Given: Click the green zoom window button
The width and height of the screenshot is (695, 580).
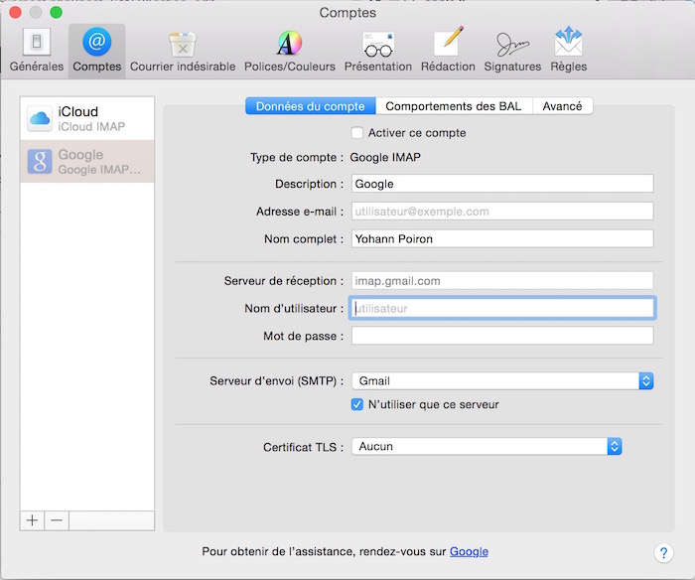Looking at the screenshot, I should coord(56,12).
